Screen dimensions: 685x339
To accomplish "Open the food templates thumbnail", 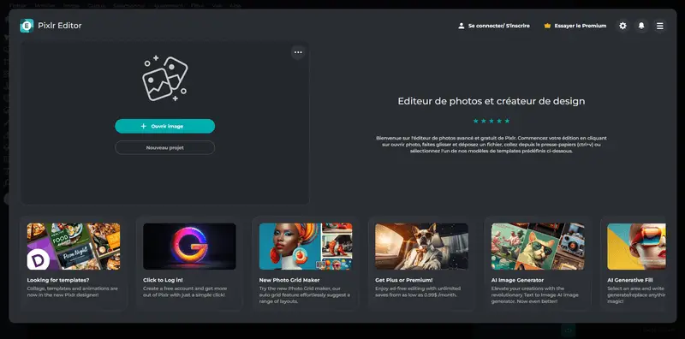I will (74, 247).
